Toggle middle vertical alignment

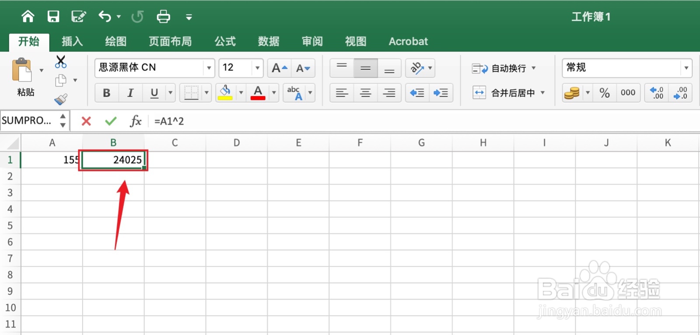pos(366,68)
